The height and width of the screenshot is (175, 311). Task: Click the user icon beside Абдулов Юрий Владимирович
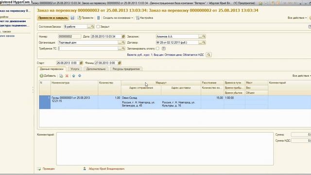pyautogui.click(x=85, y=169)
